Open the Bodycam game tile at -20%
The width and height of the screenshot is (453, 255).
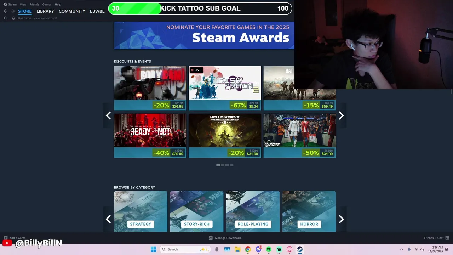[150, 88]
